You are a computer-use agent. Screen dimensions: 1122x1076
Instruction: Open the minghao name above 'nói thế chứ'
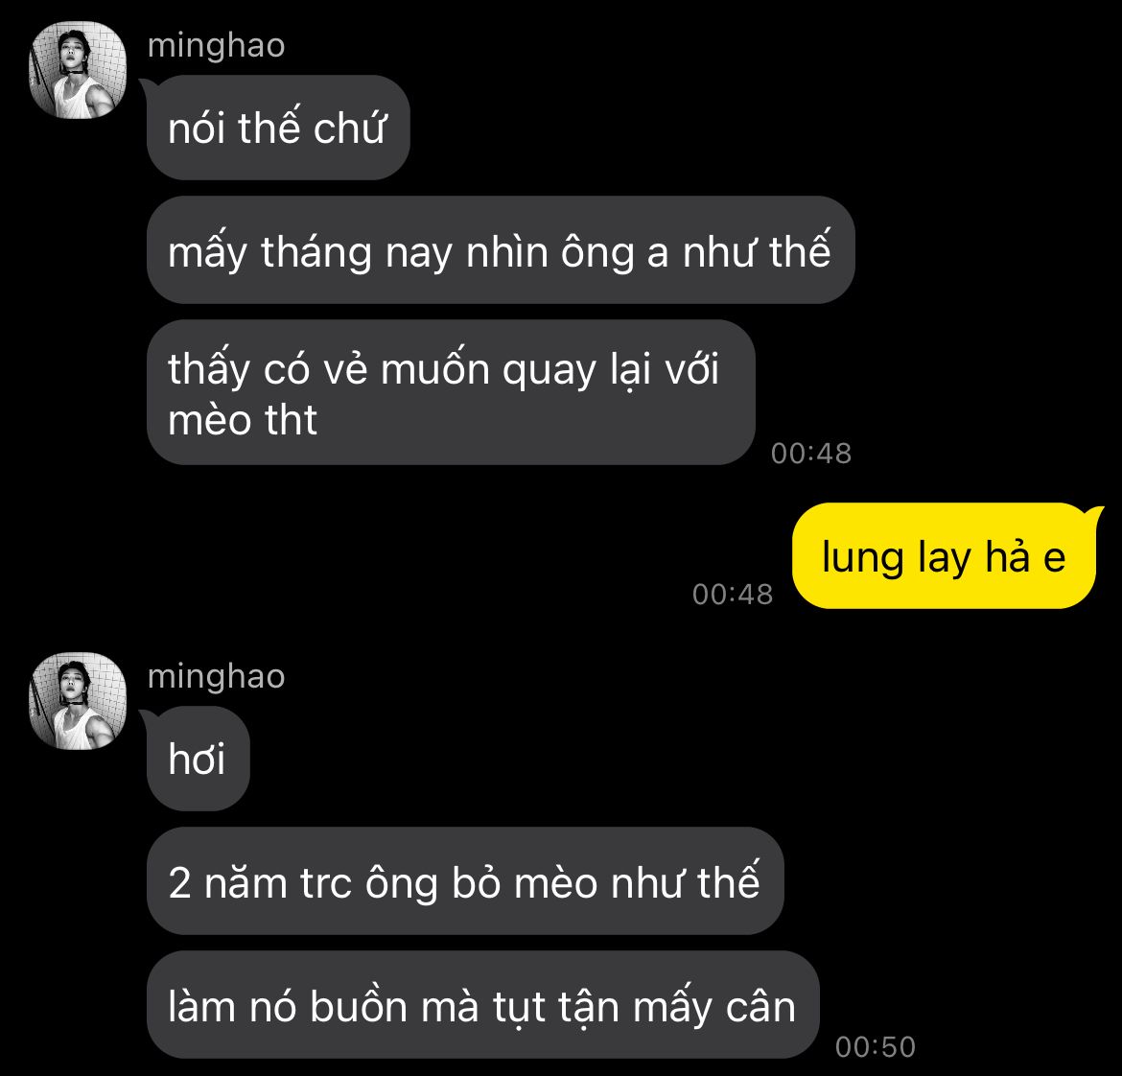tap(216, 46)
